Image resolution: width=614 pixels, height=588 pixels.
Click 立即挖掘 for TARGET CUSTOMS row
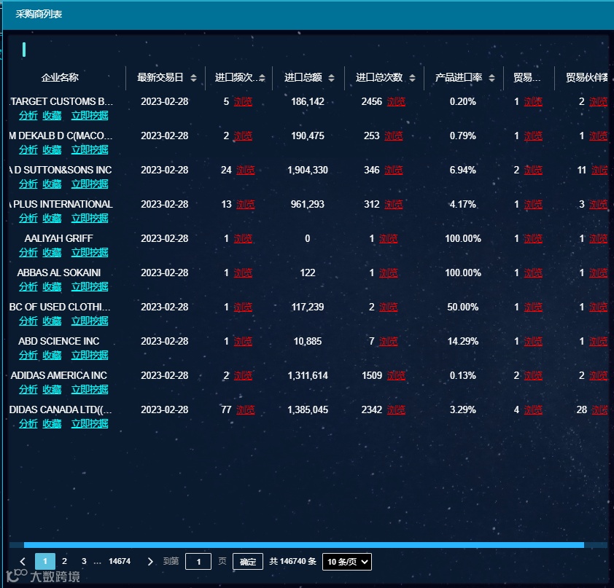(x=90, y=115)
